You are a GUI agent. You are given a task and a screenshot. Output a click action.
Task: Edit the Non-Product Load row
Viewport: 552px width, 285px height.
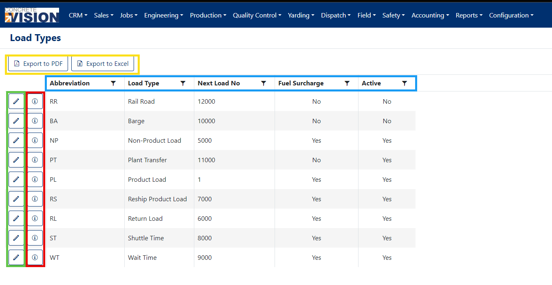point(16,140)
